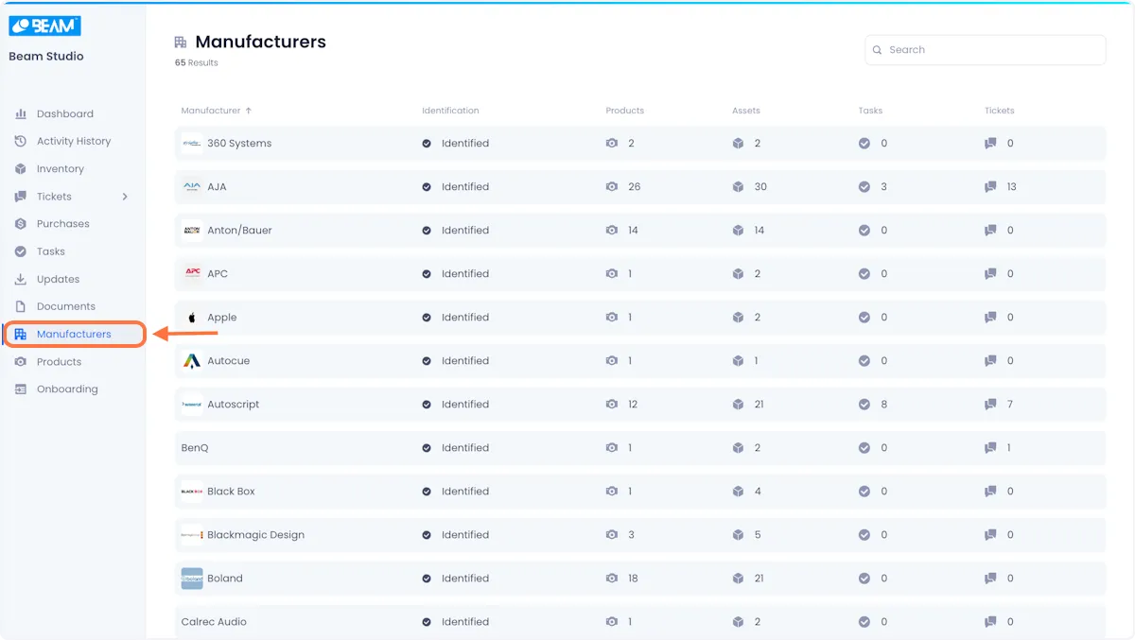Open Blackmagic Design manufacturer
The height and width of the screenshot is (640, 1135).
(640, 535)
